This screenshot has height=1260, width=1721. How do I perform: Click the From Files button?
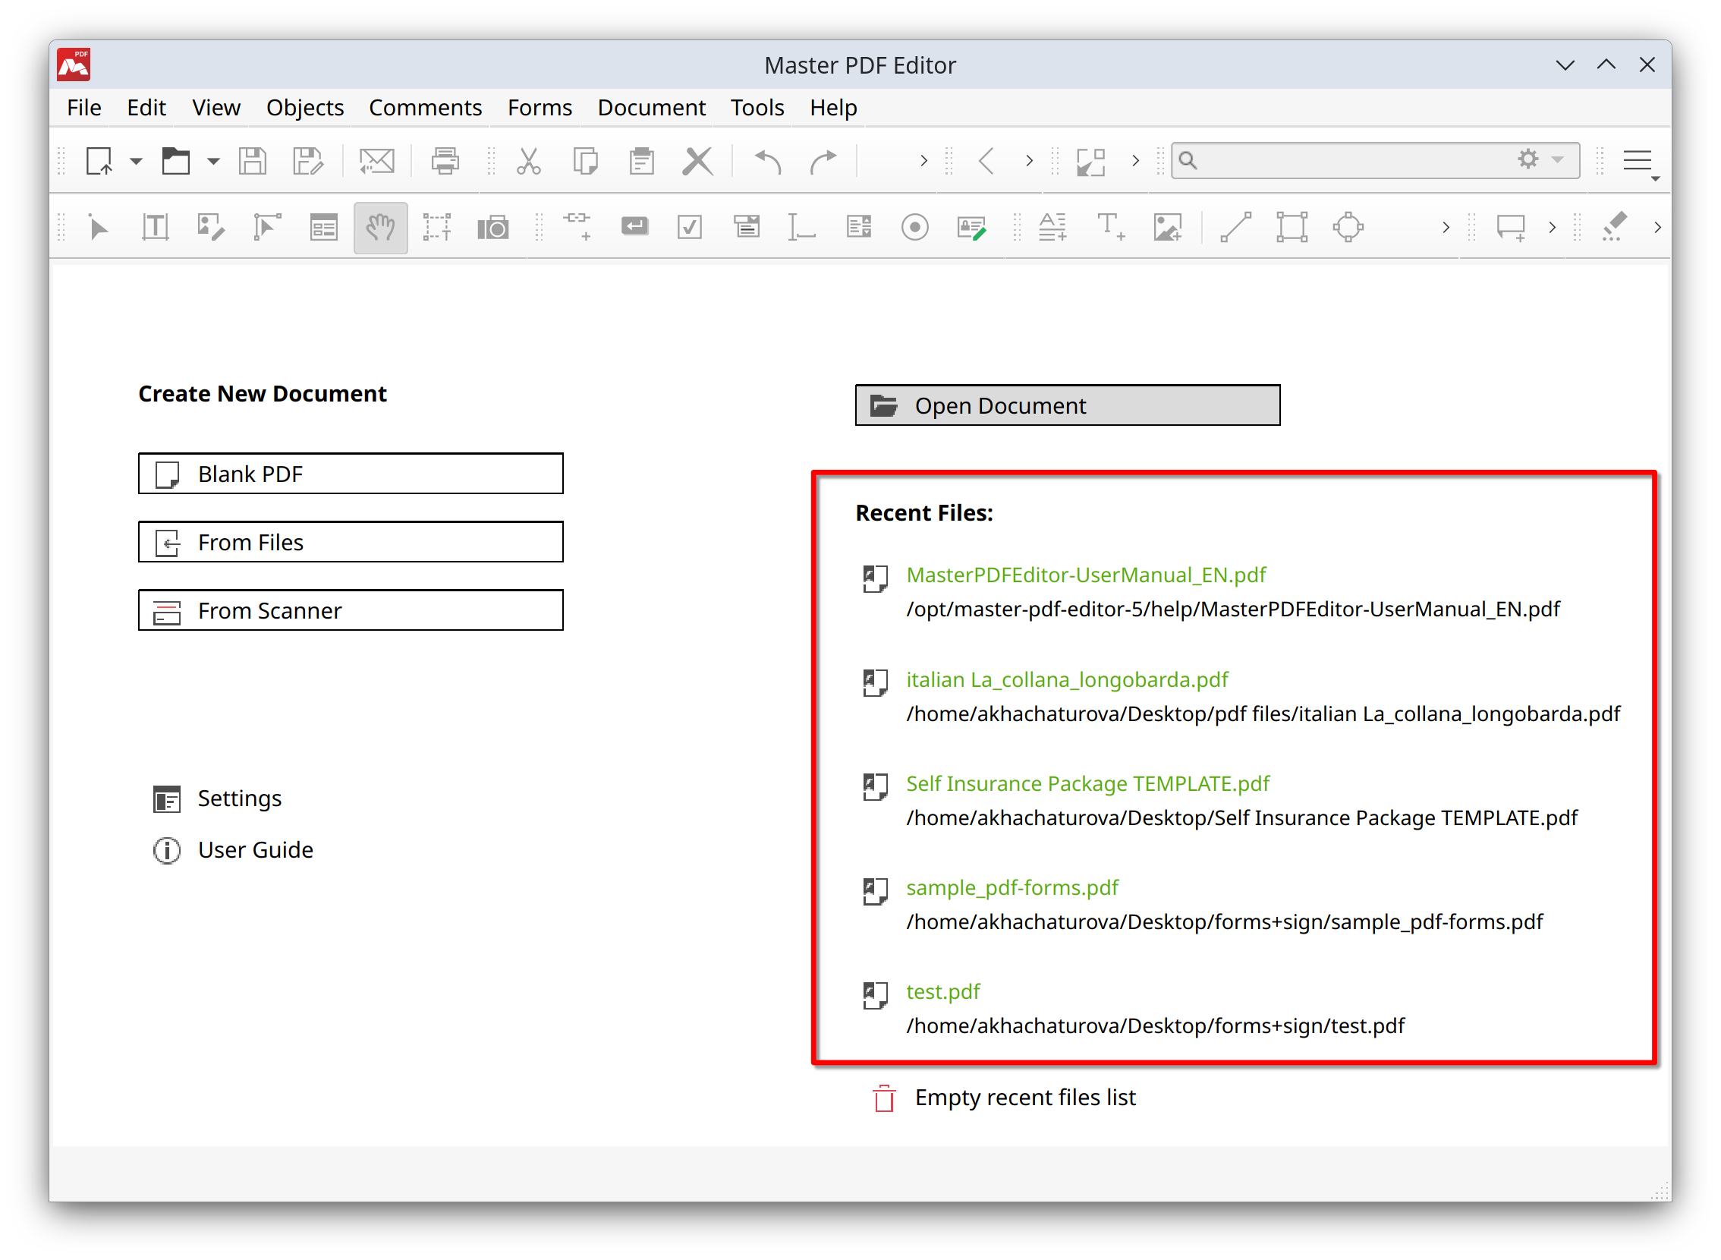351,542
